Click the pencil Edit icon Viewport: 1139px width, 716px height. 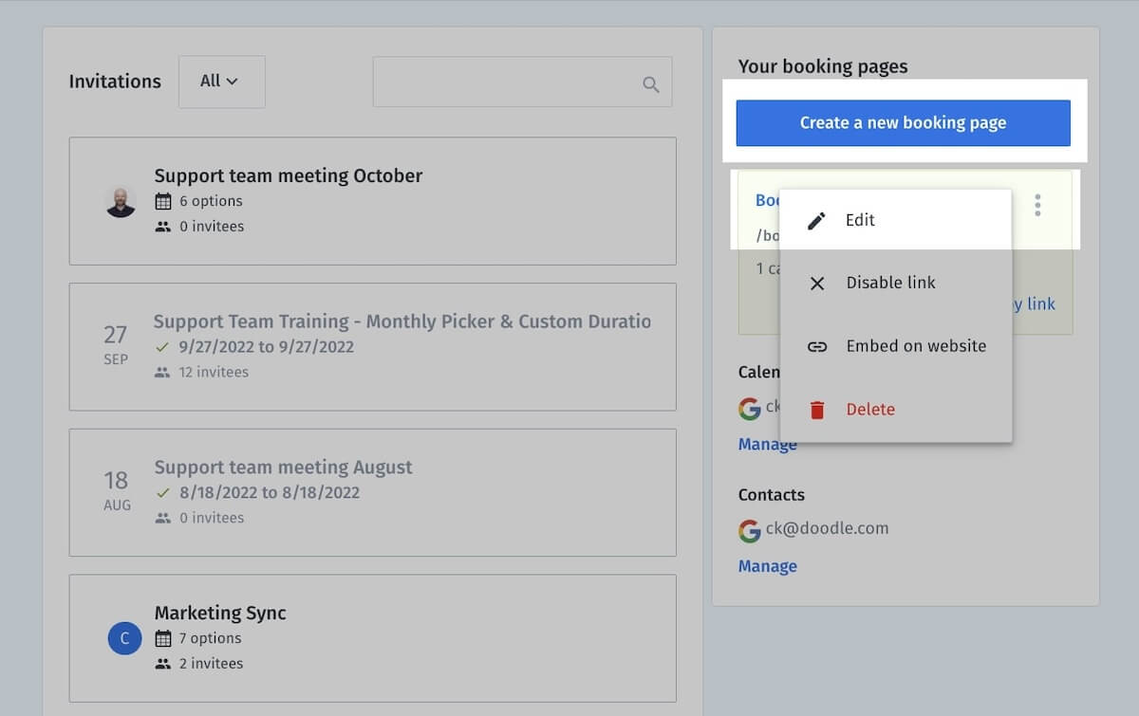816,221
